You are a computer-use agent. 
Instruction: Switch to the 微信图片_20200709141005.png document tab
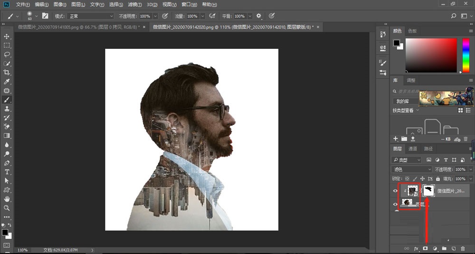[76, 27]
